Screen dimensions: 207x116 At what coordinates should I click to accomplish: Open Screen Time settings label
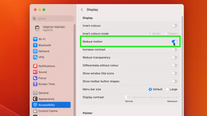(x=47, y=84)
